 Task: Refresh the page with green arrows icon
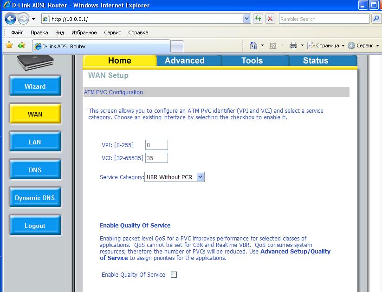point(258,19)
